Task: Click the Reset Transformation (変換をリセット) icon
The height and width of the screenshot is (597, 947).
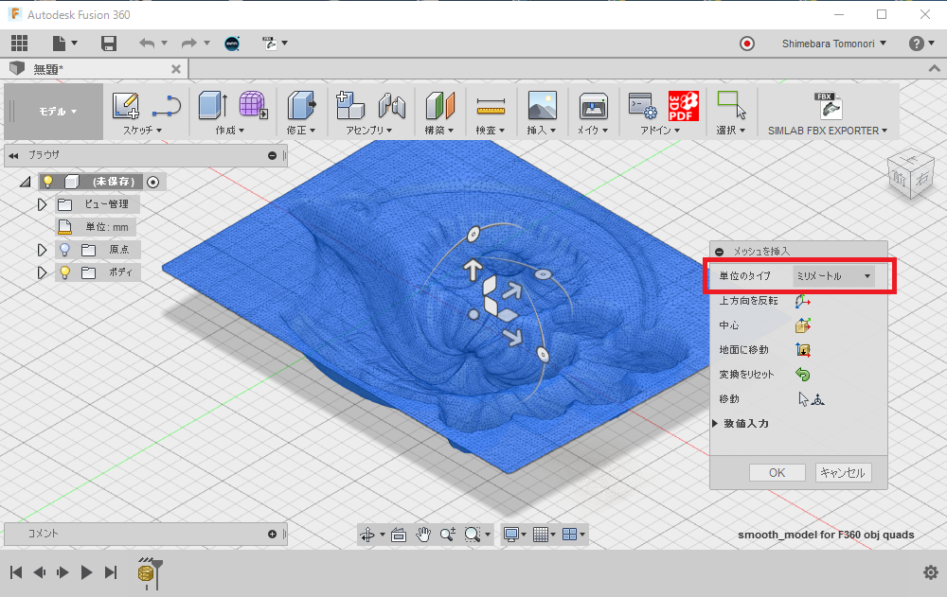Action: (803, 375)
